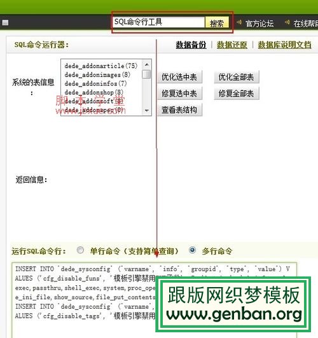Image resolution: width=318 pixels, height=338 pixels.
Task: Select the 多行命令 radio button
Action: (x=192, y=250)
